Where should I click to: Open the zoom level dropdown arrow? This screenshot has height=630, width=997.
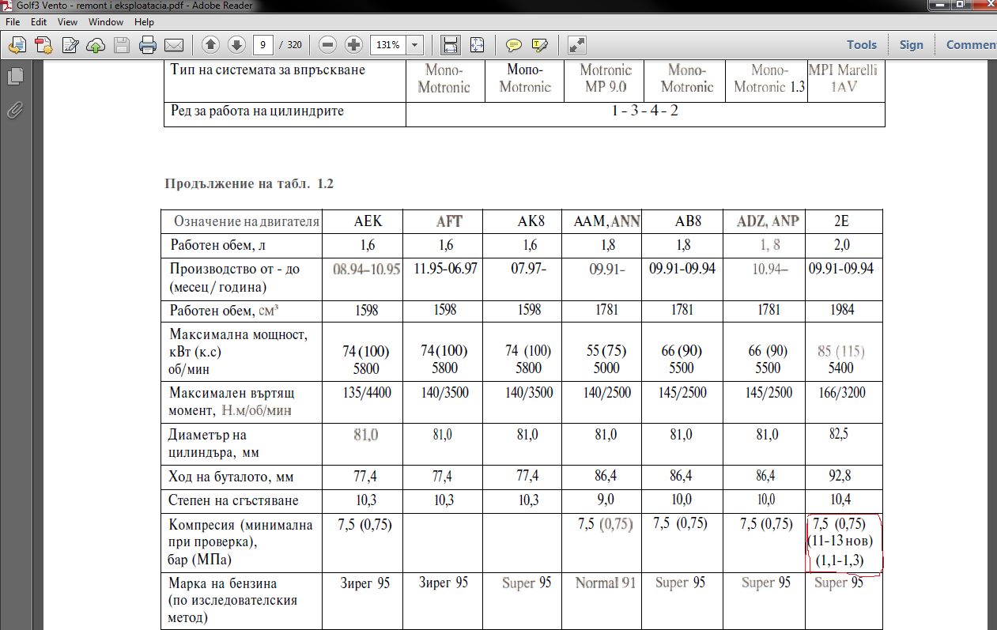(x=415, y=45)
